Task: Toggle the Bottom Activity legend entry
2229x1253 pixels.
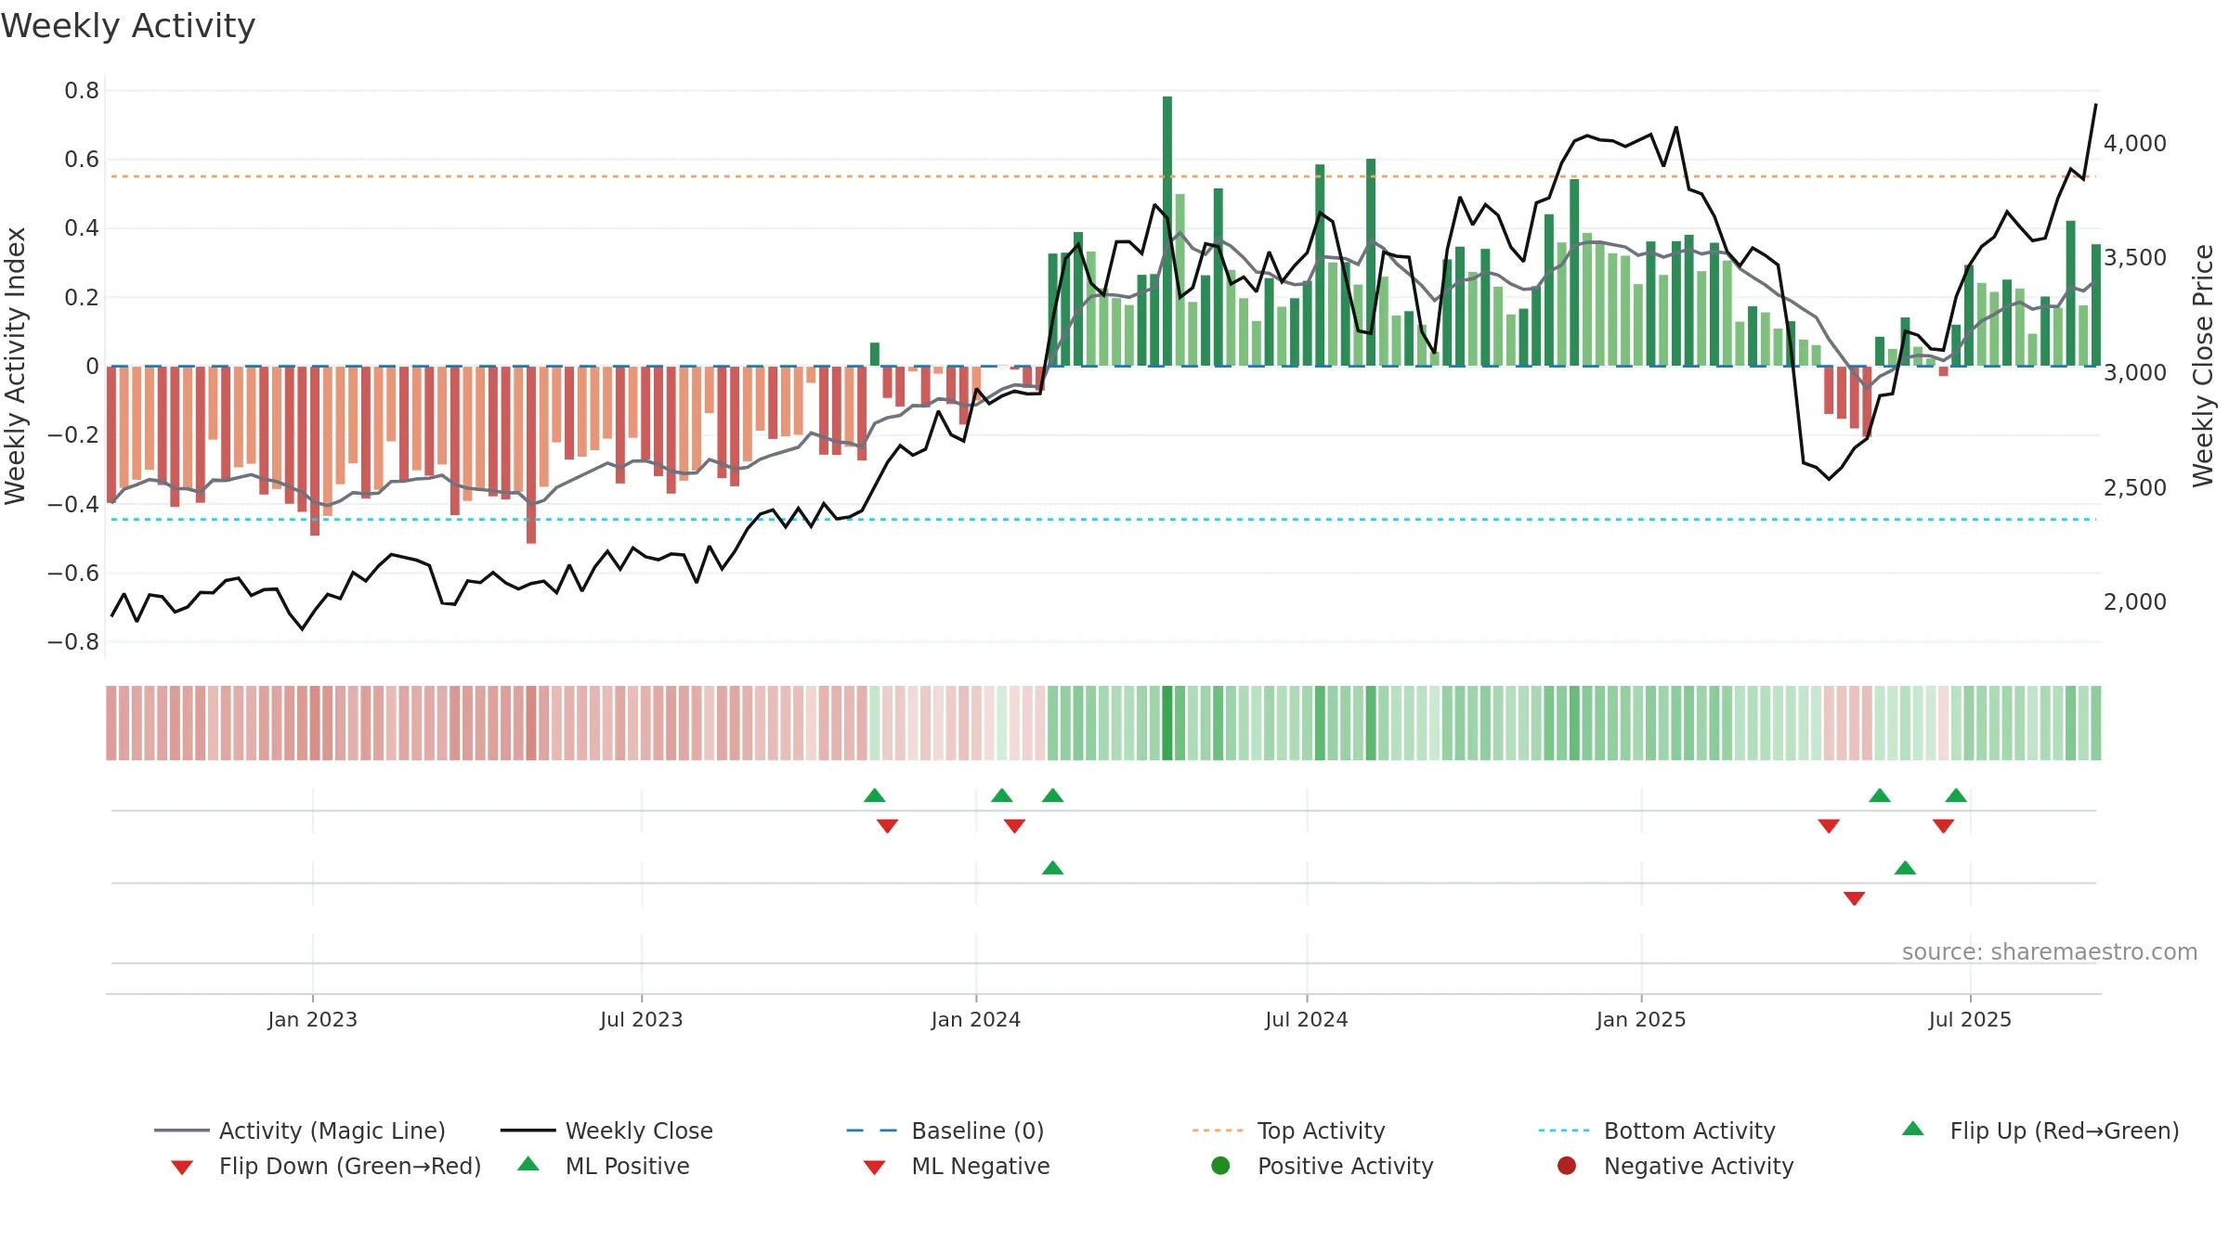Action: pos(1657,1130)
